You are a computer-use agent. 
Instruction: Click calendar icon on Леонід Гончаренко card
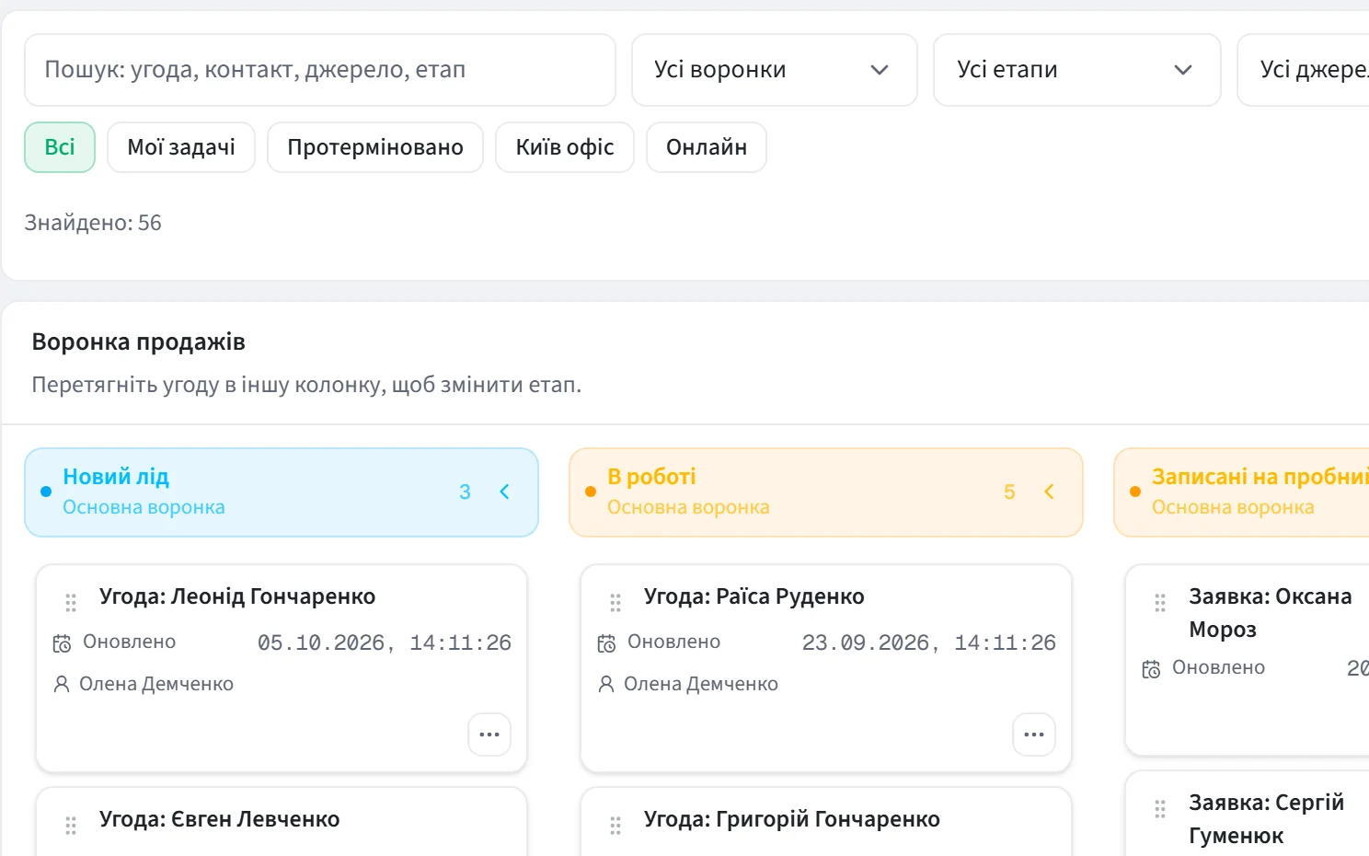click(x=62, y=643)
